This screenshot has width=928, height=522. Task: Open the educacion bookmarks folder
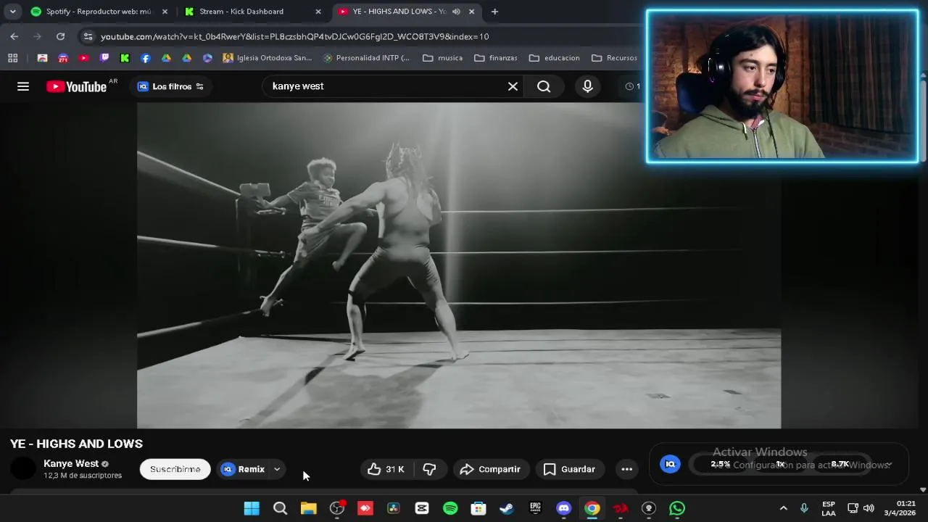coord(555,58)
